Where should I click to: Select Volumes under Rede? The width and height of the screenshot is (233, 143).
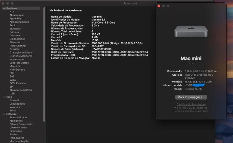(15, 107)
